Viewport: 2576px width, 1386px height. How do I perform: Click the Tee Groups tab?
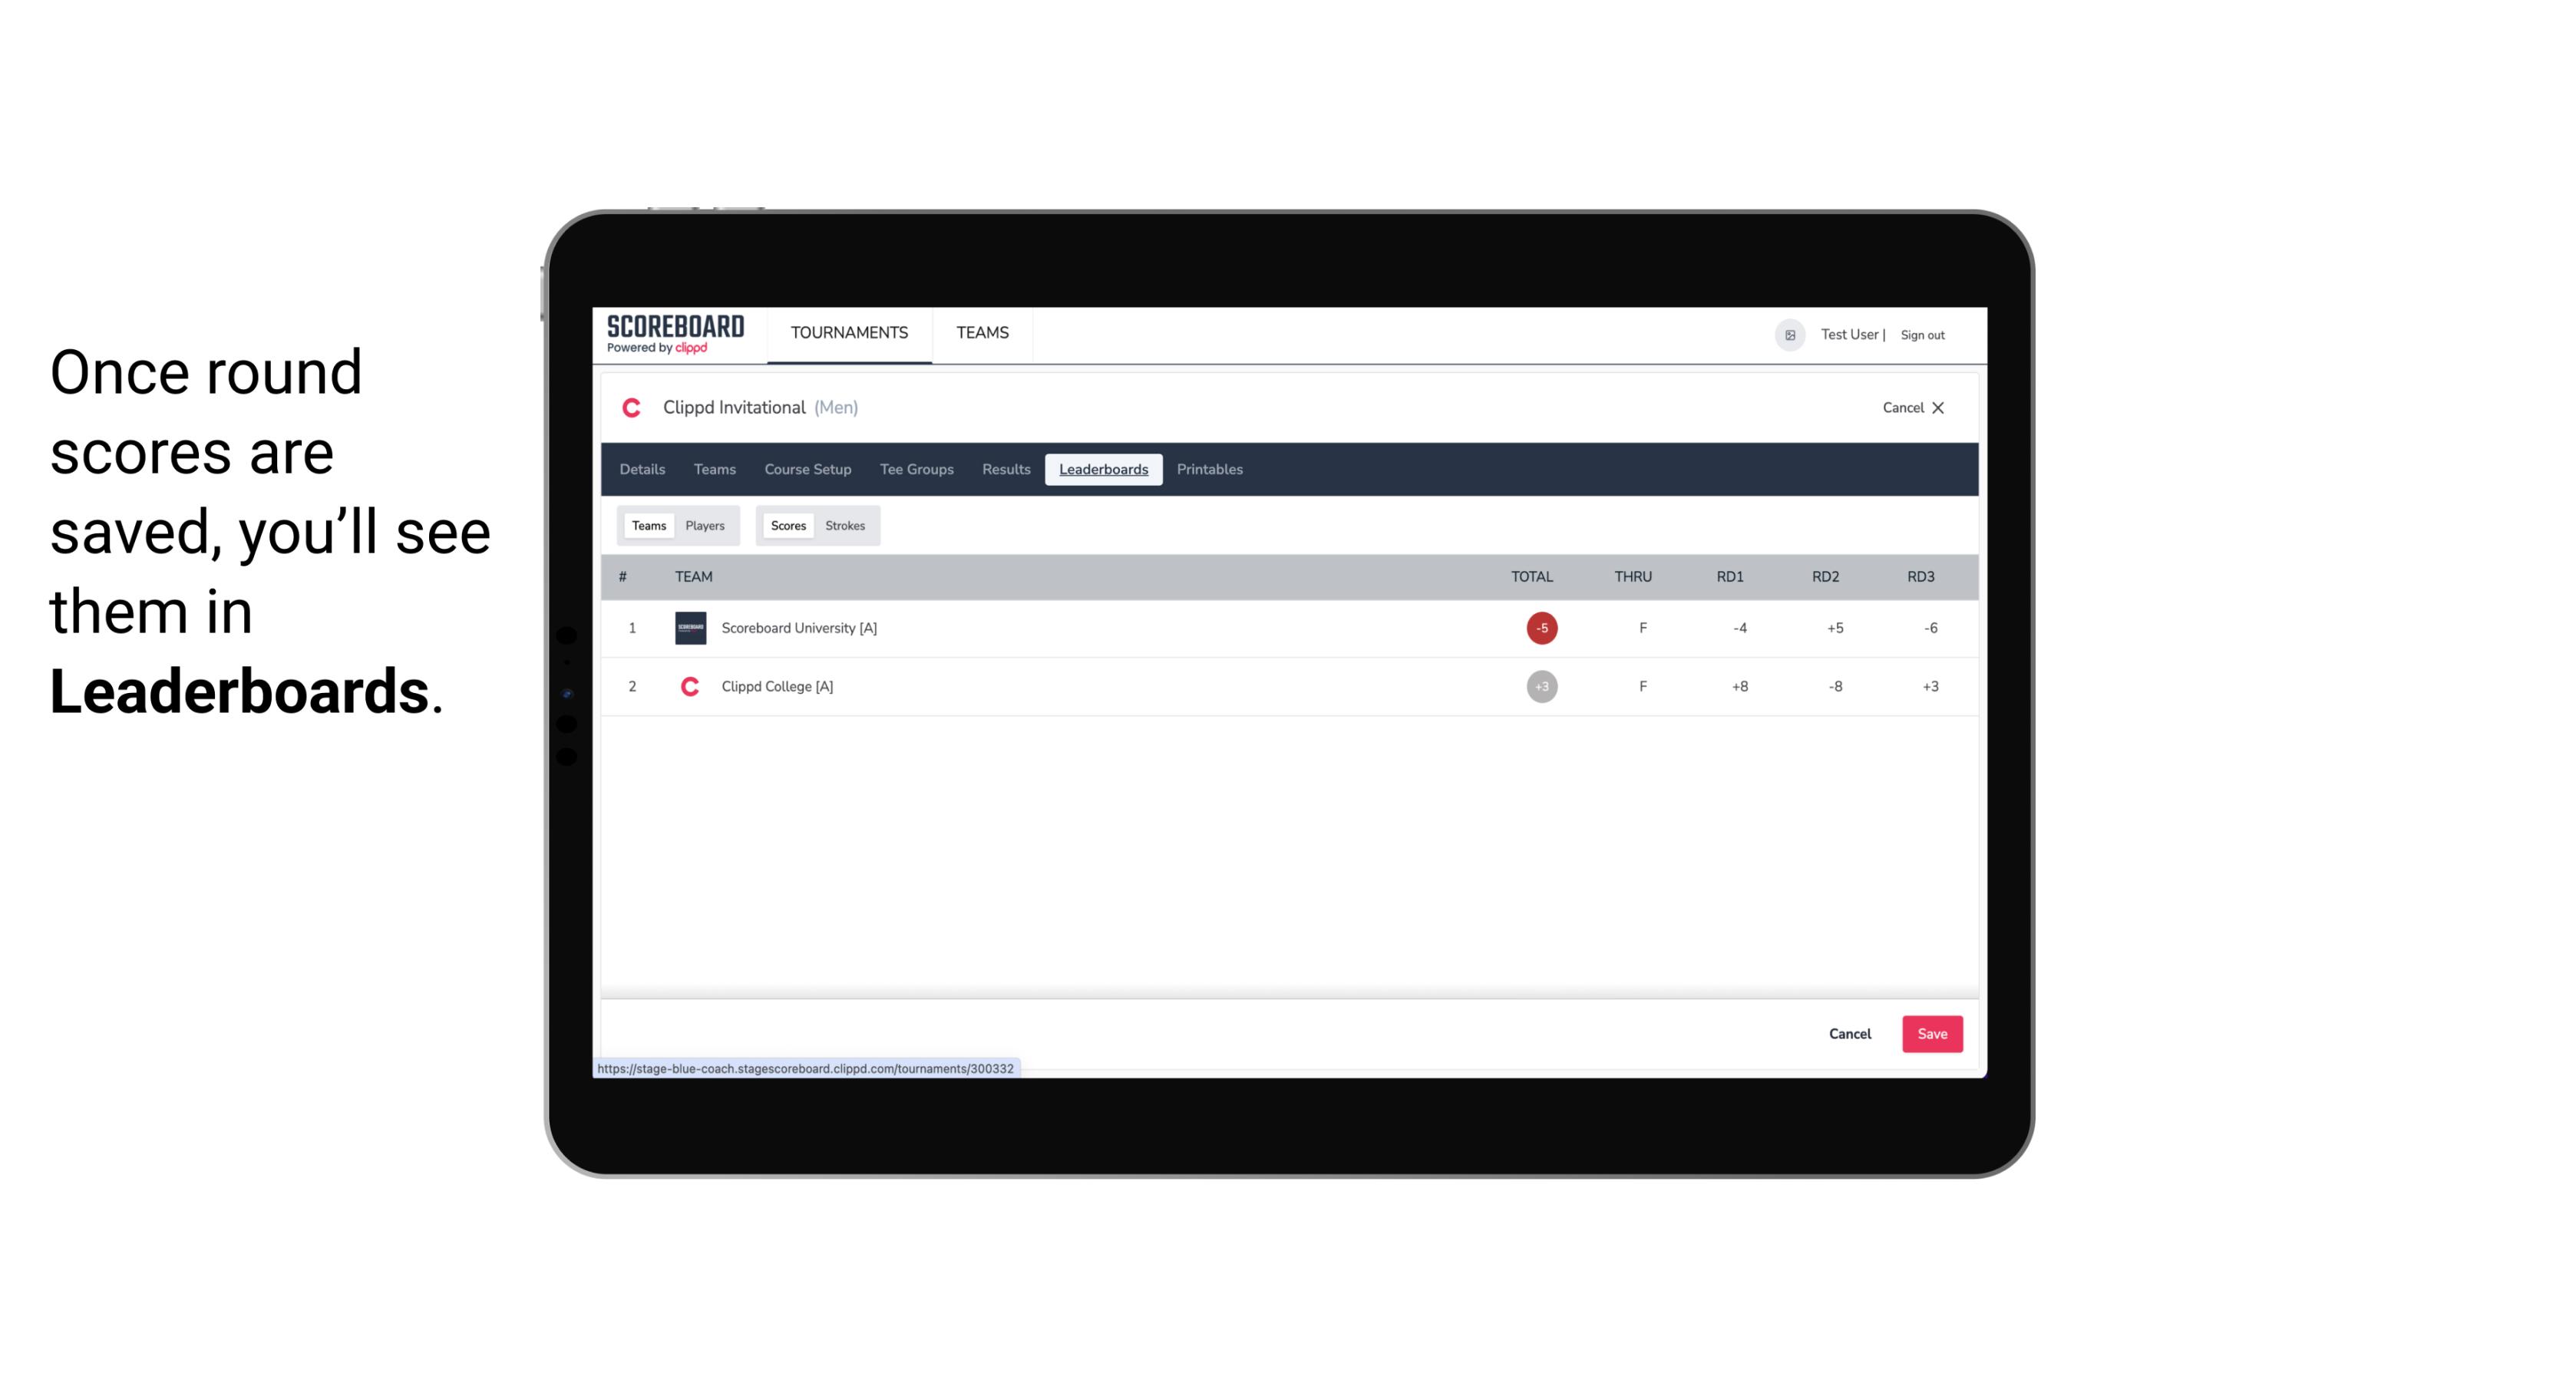(x=915, y=470)
